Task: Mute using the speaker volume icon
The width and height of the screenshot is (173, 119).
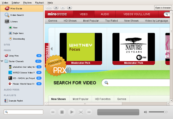Action: (x=145, y=112)
